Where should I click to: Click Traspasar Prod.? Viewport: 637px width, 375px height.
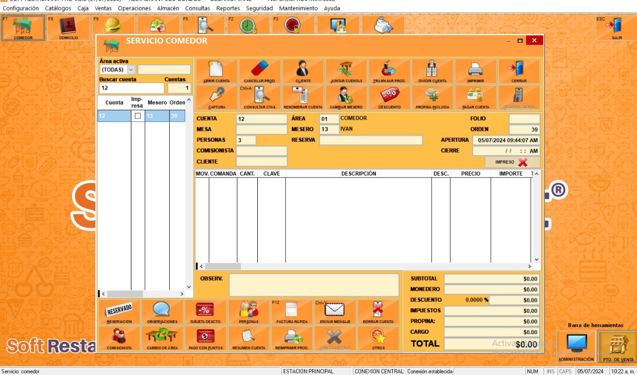coord(390,71)
